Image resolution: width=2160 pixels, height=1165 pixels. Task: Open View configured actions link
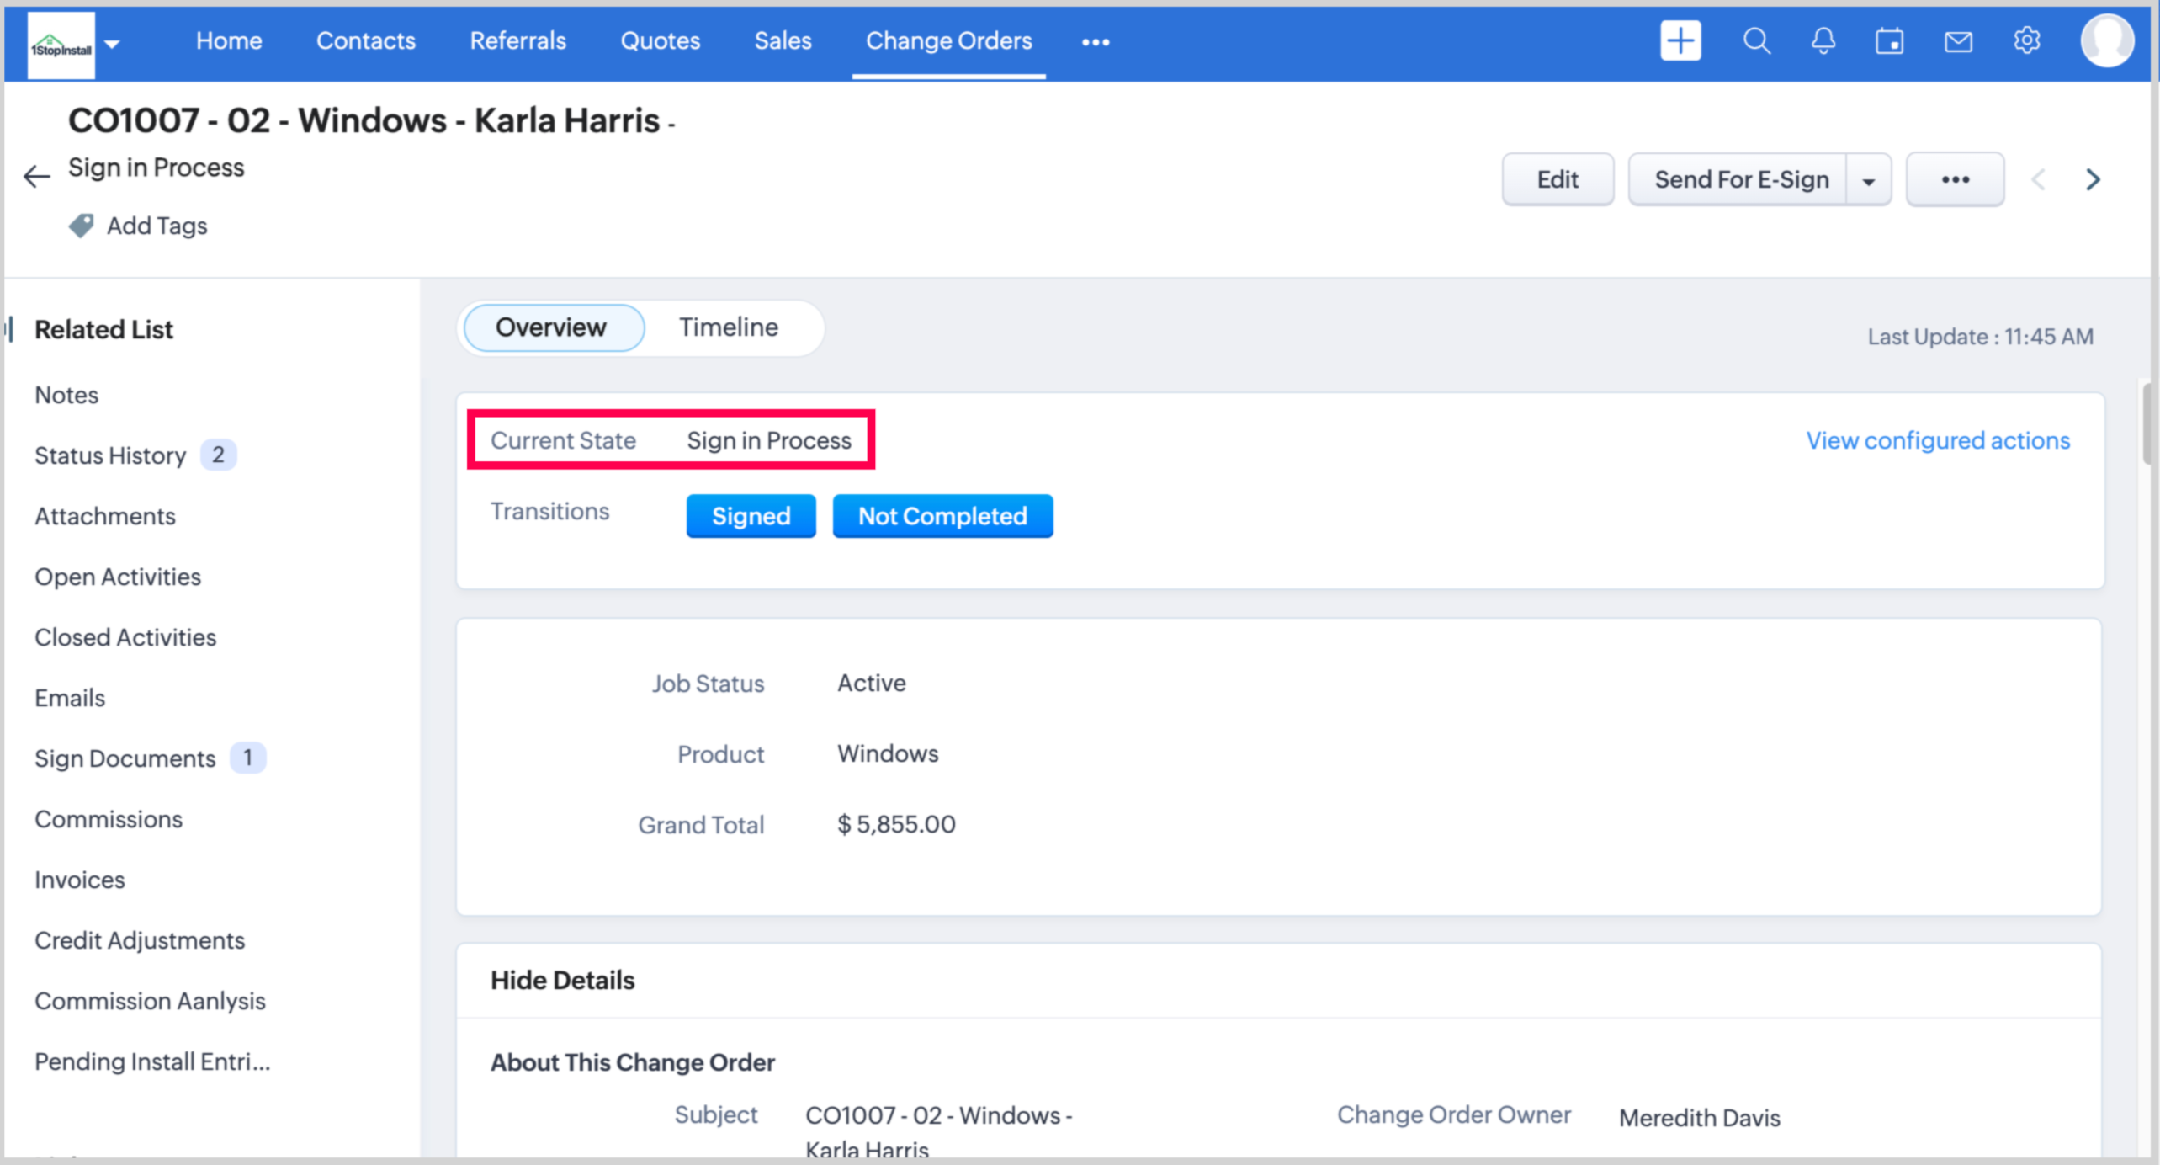coord(1938,440)
